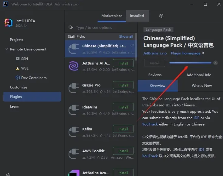The height and width of the screenshot is (176, 223).
Task: Click the IdeaVim plugin icon
Action: pyautogui.click(x=74, y=110)
